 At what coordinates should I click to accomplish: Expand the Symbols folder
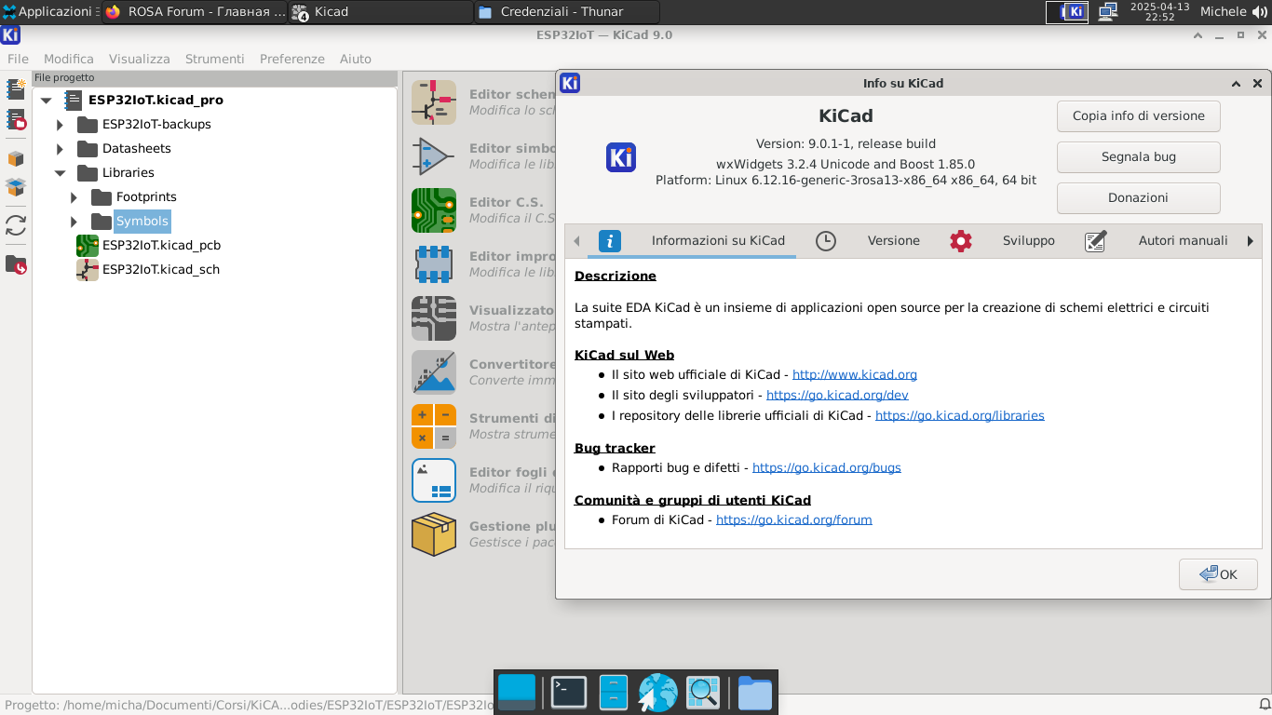pos(74,222)
